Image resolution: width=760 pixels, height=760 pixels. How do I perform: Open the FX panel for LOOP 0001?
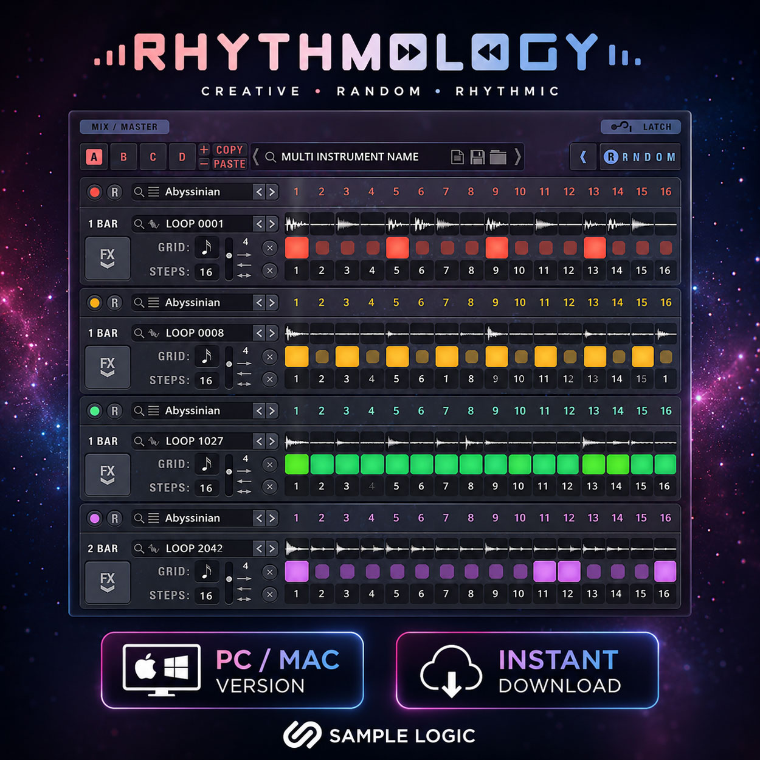108,258
